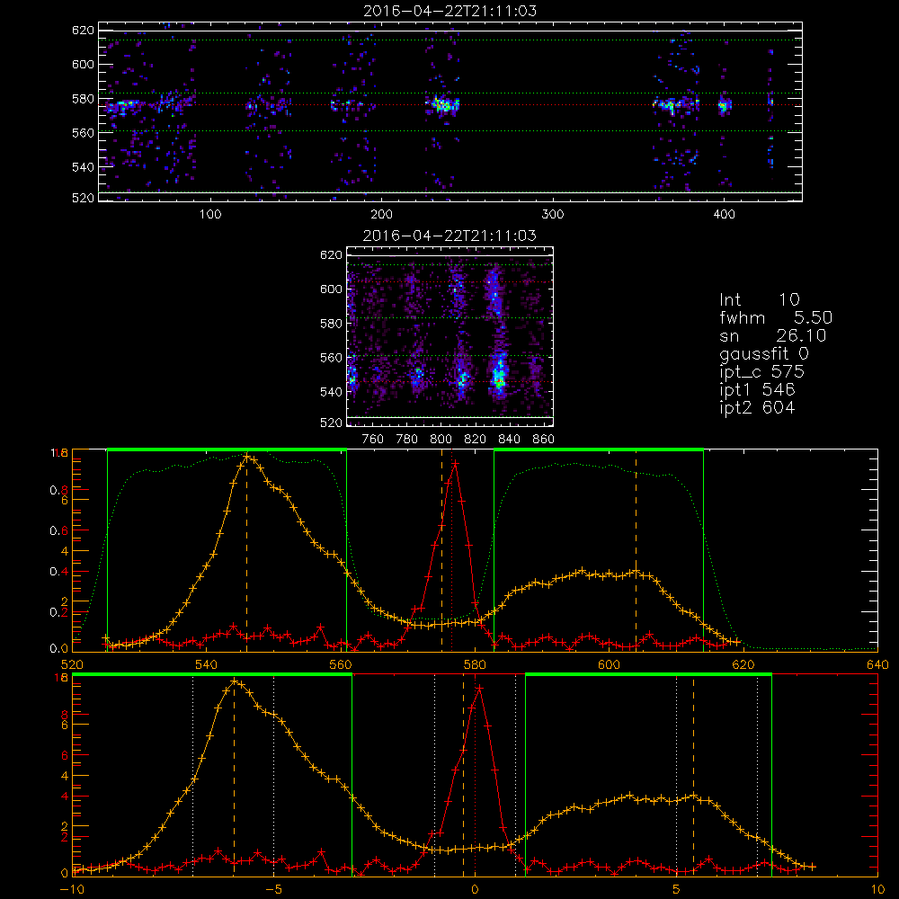Click x-axis label 5 on bottom plot

(677, 889)
